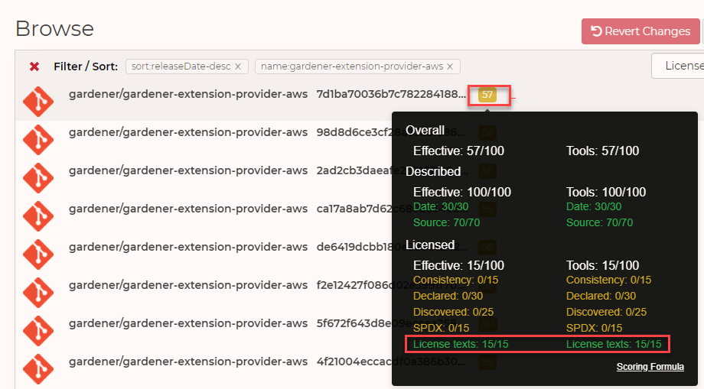Open component name in 4f21004ecca row
This screenshot has height=389, width=704.
(x=188, y=361)
